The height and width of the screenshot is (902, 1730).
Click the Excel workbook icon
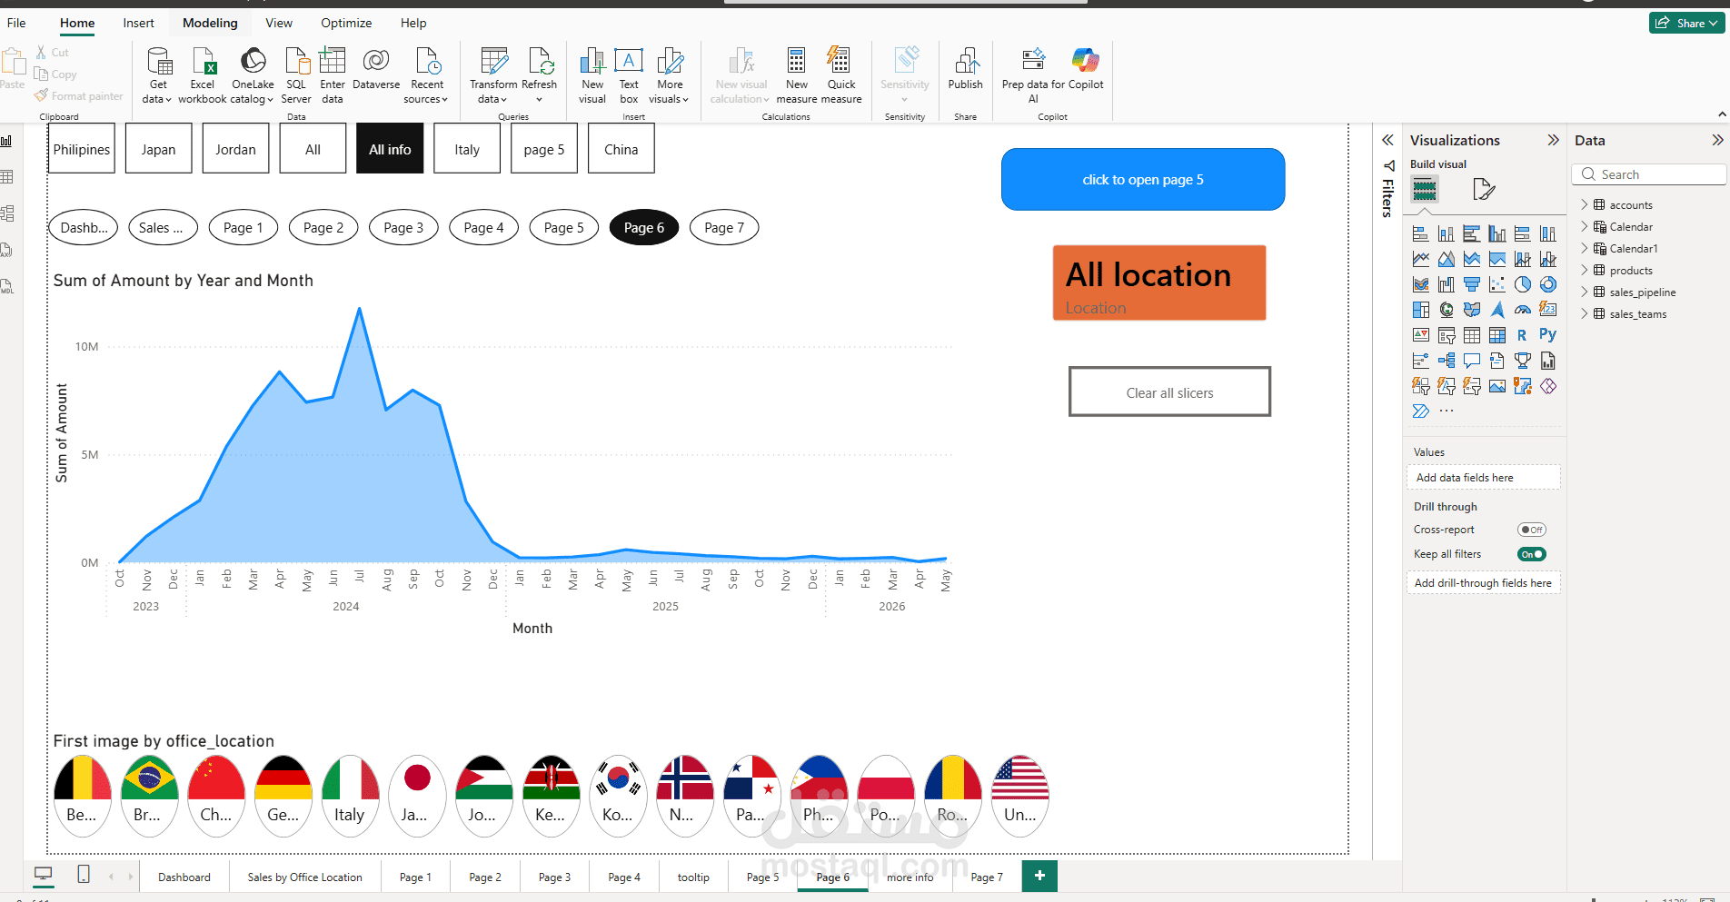click(203, 75)
